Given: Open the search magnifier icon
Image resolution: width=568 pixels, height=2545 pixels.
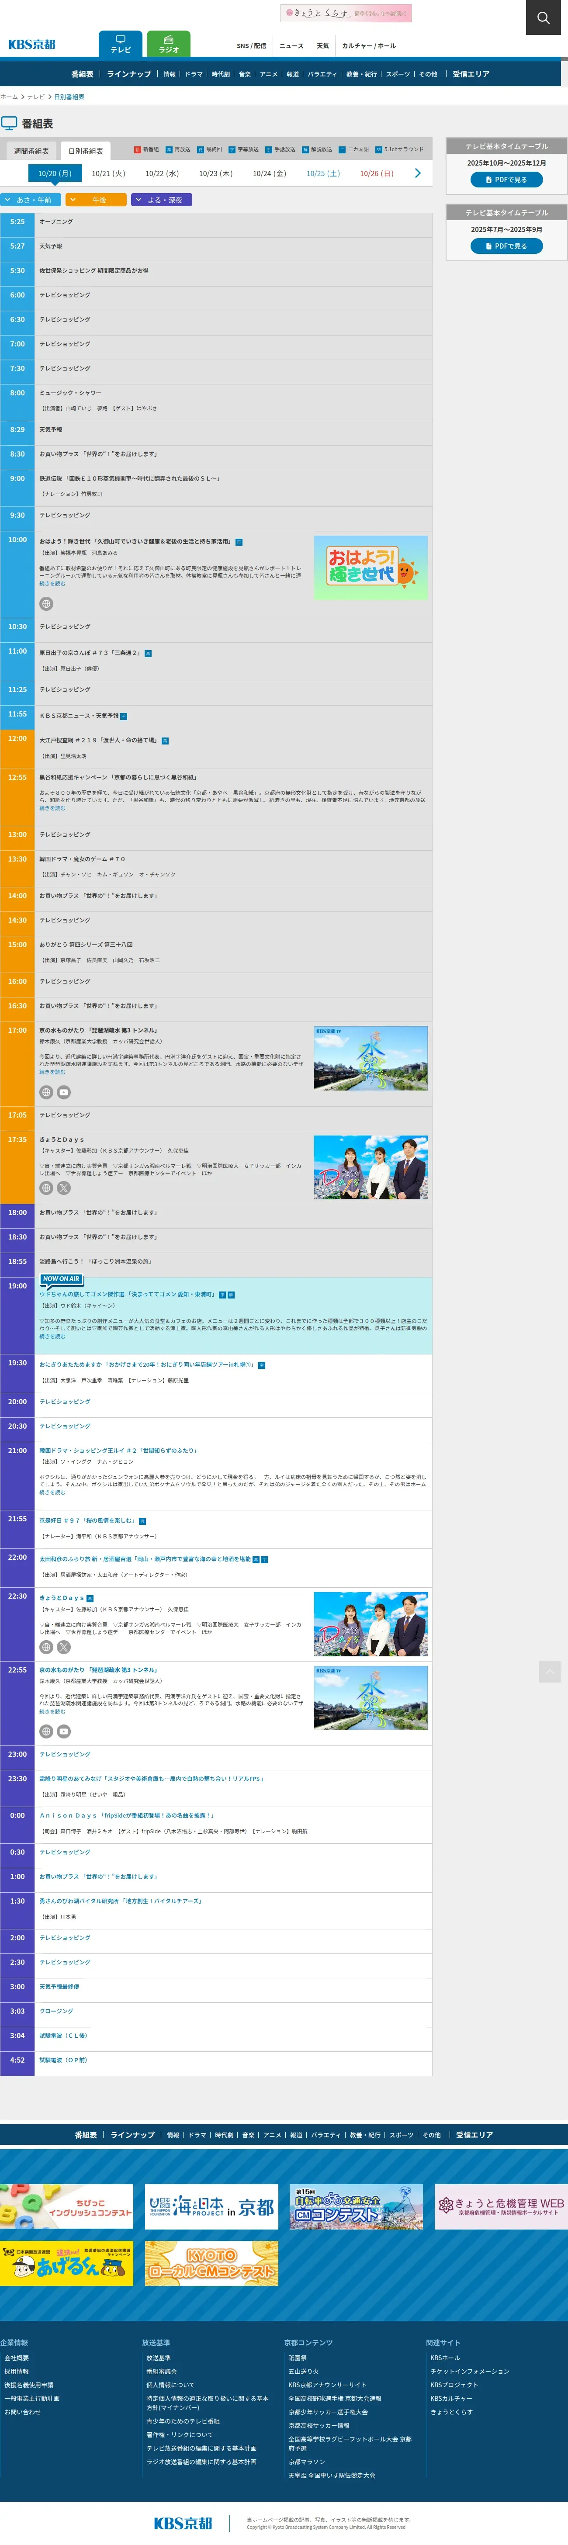Looking at the screenshot, I should 542,18.
